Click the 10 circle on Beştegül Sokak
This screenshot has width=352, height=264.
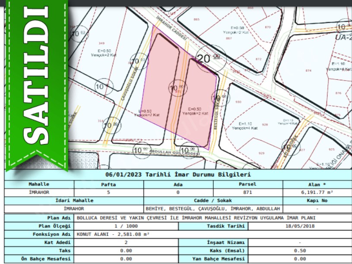(x=220, y=97)
